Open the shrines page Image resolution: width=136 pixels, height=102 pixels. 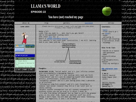111,23
